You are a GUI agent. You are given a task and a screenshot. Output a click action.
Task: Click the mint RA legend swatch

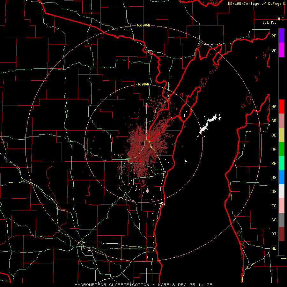282,163
